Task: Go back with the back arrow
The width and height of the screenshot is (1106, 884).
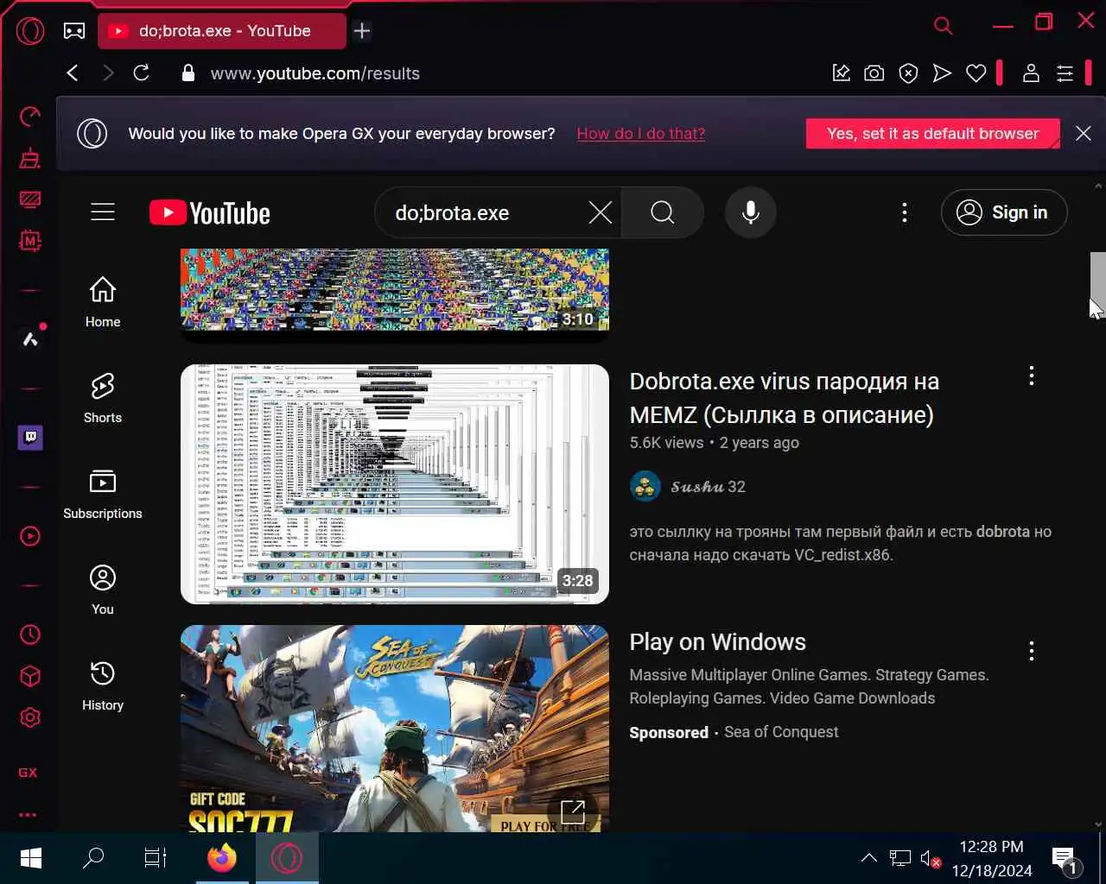Action: coord(73,73)
